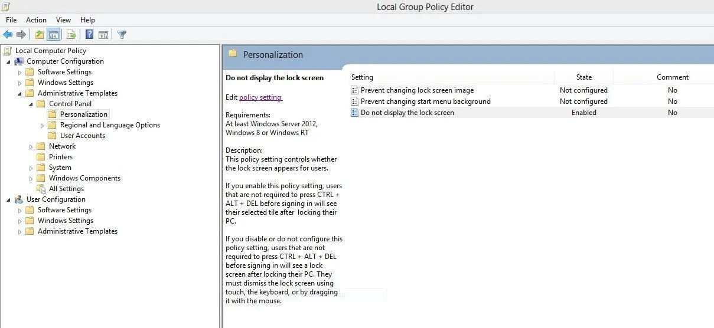
Task: Select 'Prevent changing lock screen image' setting
Action: tap(418, 90)
